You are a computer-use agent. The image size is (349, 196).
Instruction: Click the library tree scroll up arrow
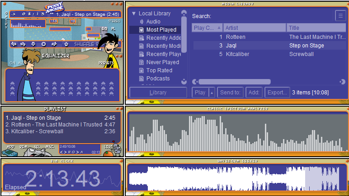tap(184, 13)
